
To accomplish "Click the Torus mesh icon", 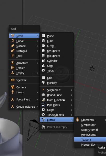I will [x=43, y=70].
